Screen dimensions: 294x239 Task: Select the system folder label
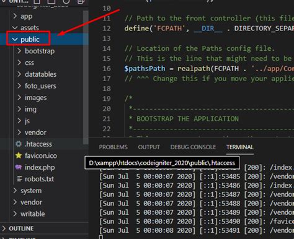point(31,191)
